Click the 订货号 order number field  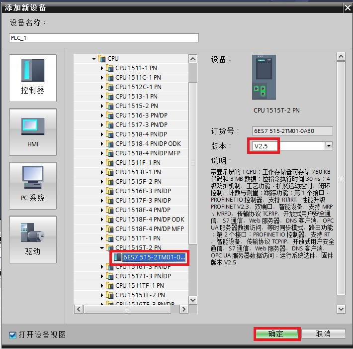292,131
